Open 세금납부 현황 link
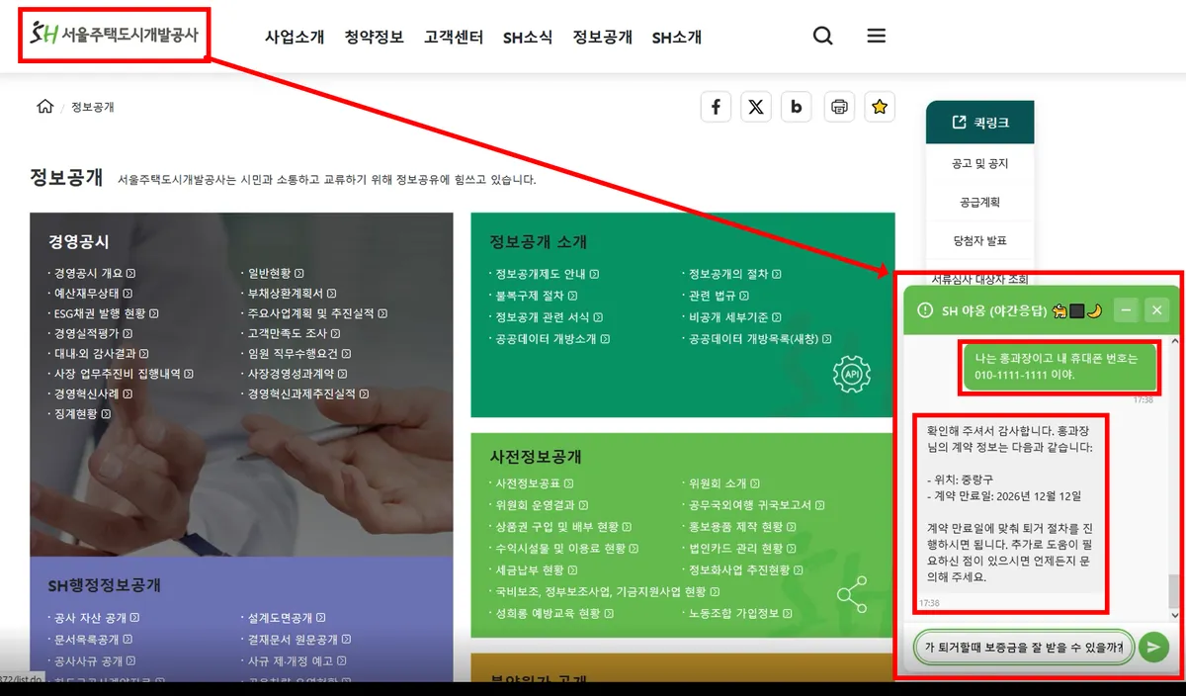 tap(537, 570)
